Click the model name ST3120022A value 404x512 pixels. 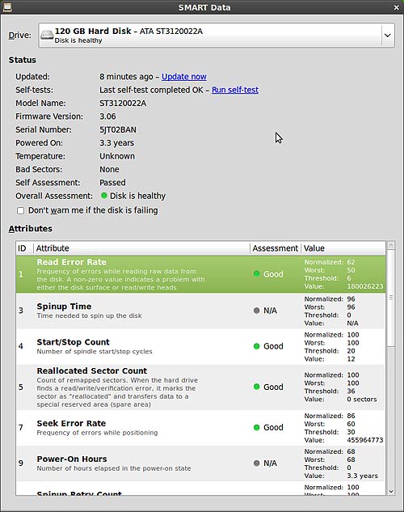123,104
